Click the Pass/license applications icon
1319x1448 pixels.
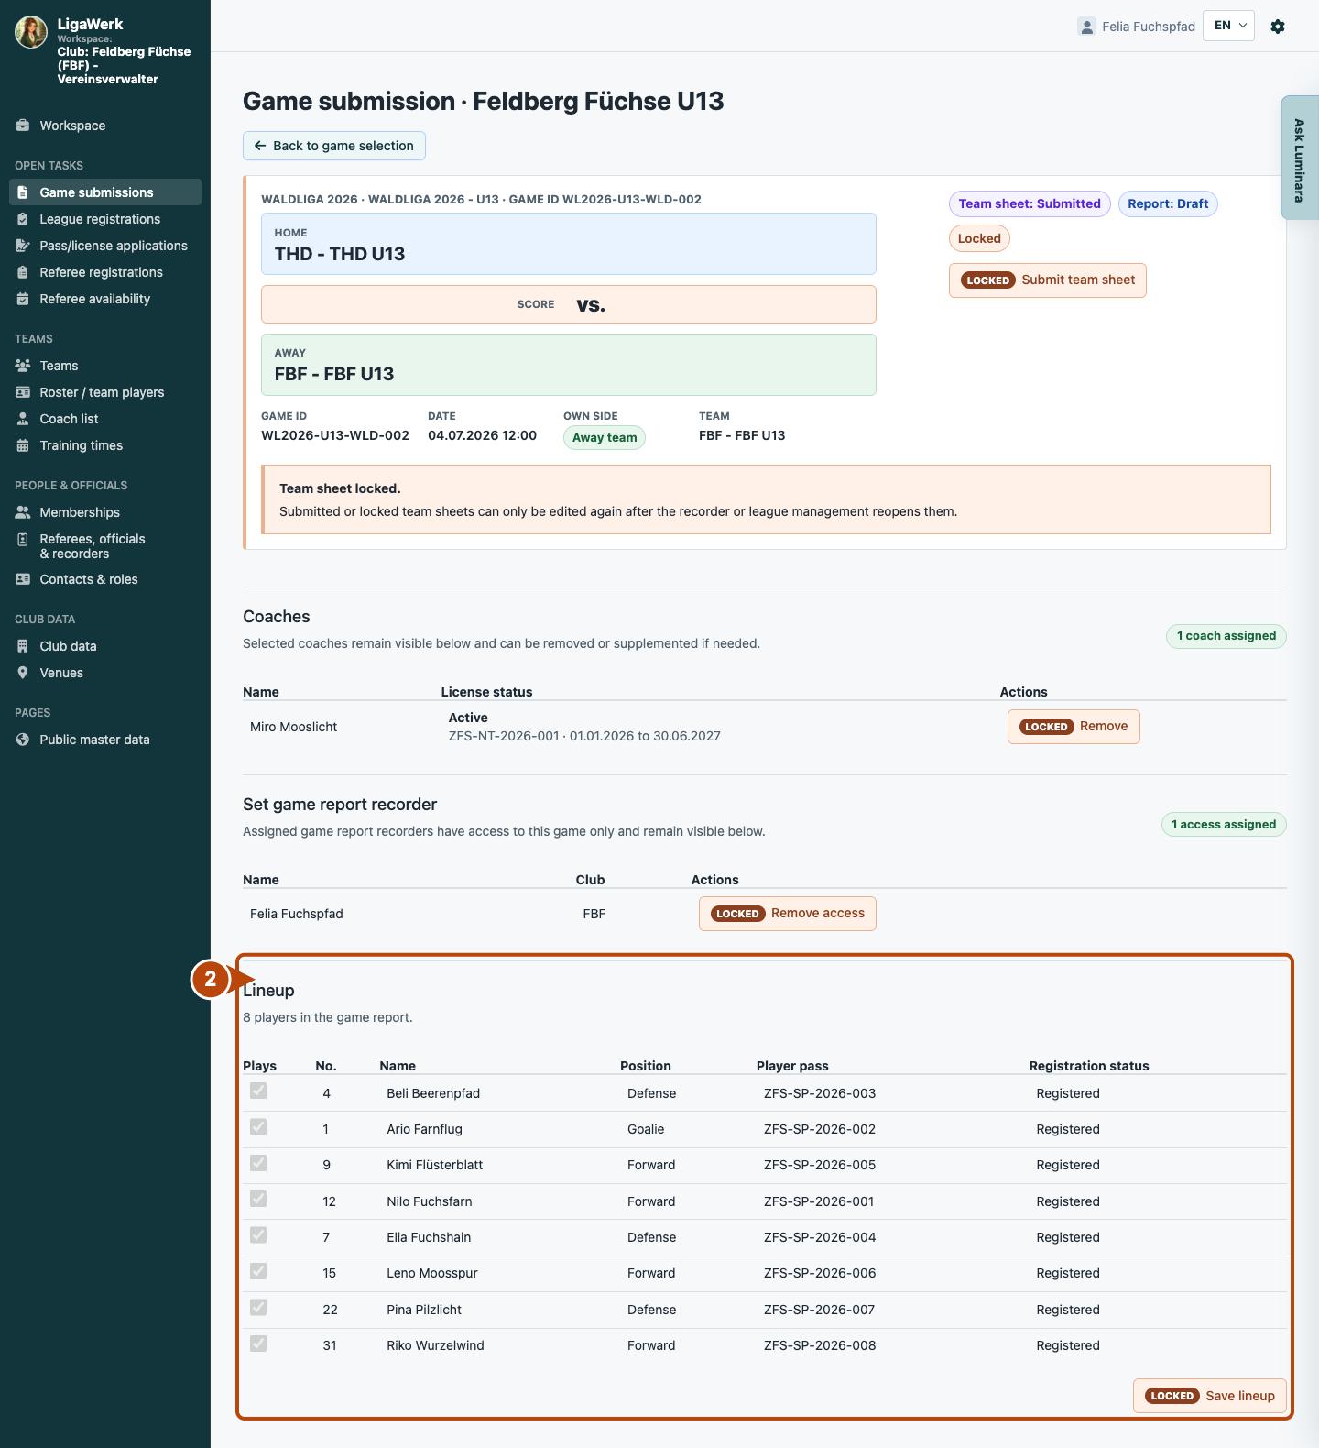pos(23,246)
